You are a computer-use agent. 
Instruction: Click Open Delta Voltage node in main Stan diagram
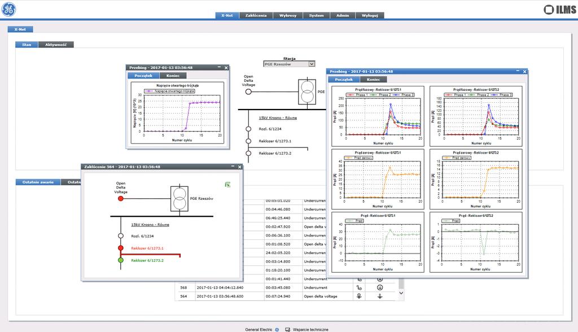(248, 91)
